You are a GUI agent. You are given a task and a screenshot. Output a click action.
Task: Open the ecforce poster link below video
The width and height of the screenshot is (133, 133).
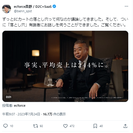20,106
